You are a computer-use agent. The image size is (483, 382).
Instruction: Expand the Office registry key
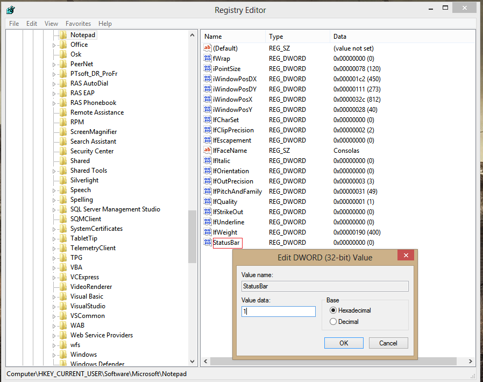click(54, 45)
